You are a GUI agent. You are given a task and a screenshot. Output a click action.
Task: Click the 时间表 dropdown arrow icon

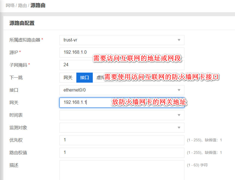click(x=179, y=115)
